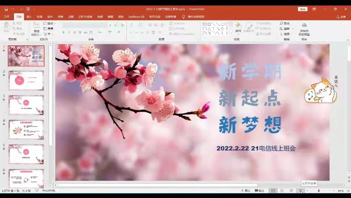Click the Redo circular arrow icon
This screenshot has height=198, width=351.
pyautogui.click(x=21, y=9)
